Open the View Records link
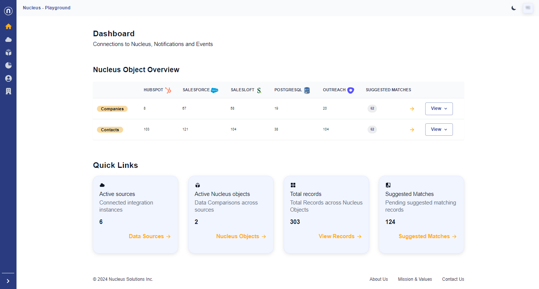This screenshot has width=539, height=289. (x=340, y=236)
